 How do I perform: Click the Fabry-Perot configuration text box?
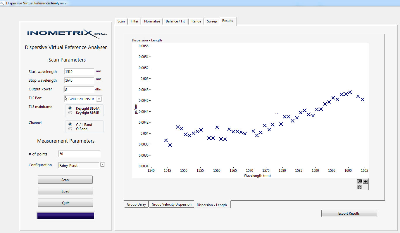coord(79,165)
